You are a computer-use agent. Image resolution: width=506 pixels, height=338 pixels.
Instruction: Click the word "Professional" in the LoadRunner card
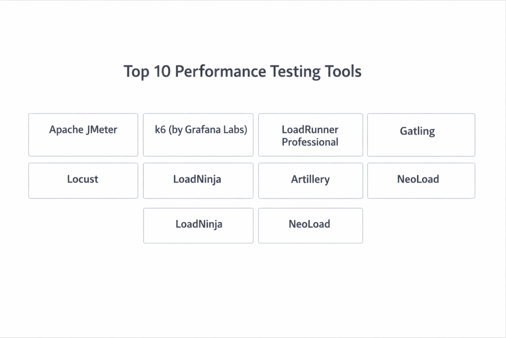(310, 143)
